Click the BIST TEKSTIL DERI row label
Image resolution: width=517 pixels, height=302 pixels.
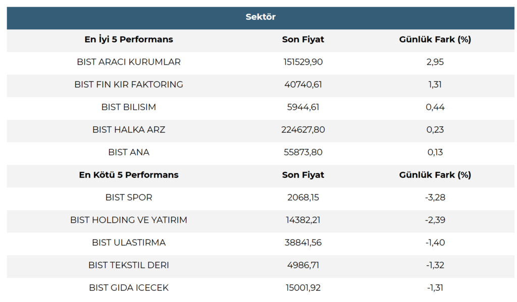point(129,265)
